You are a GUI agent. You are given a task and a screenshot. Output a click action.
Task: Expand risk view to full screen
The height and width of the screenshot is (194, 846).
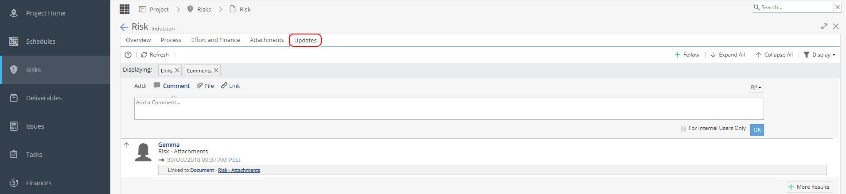tap(824, 27)
